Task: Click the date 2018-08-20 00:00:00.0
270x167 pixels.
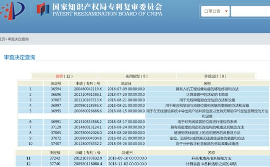Action: [126, 133]
